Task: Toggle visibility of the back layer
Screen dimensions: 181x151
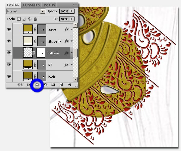Action: (x=9, y=76)
